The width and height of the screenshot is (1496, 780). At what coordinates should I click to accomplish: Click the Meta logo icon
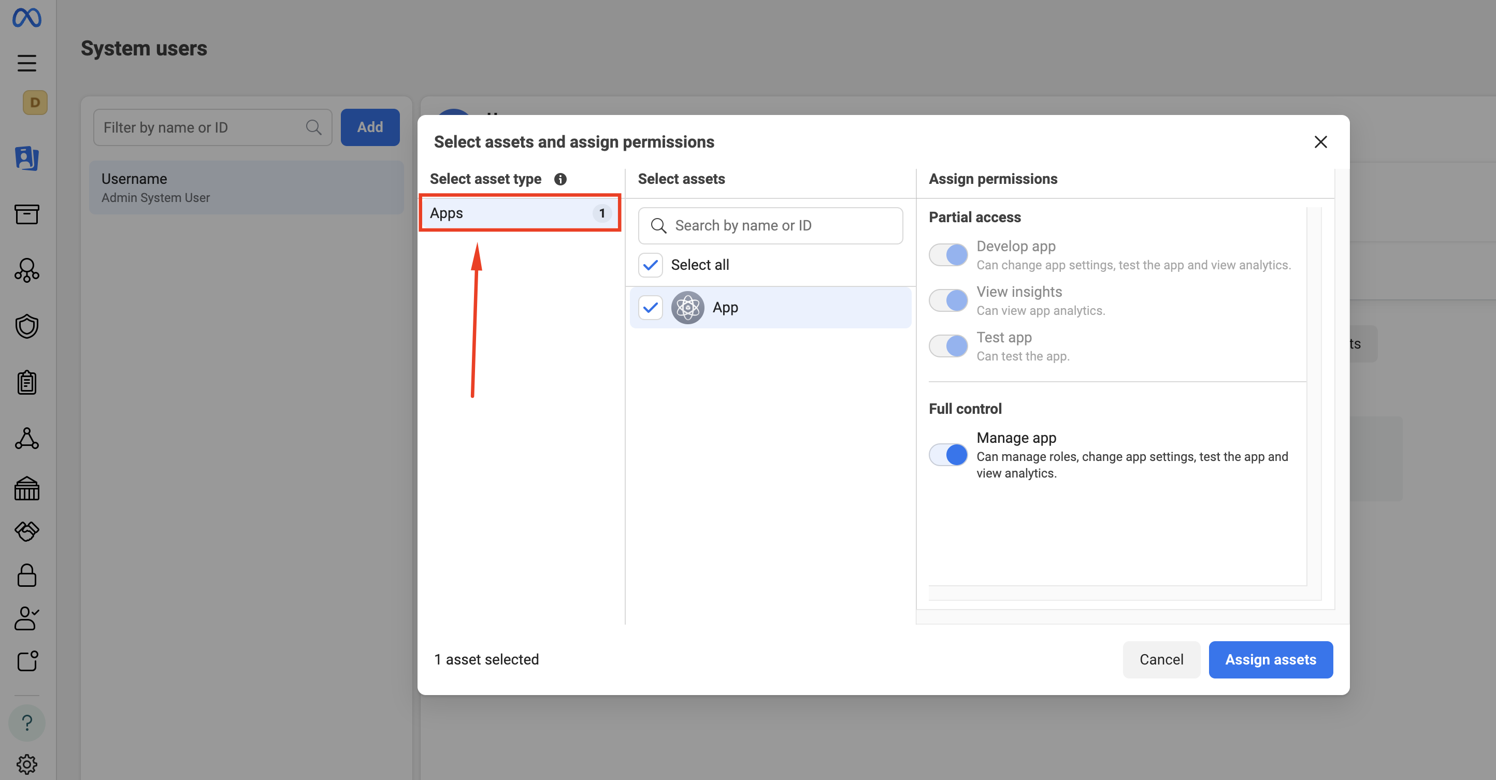click(x=27, y=18)
